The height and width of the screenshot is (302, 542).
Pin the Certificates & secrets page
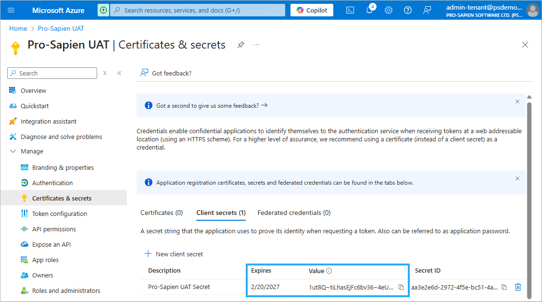[240, 45]
